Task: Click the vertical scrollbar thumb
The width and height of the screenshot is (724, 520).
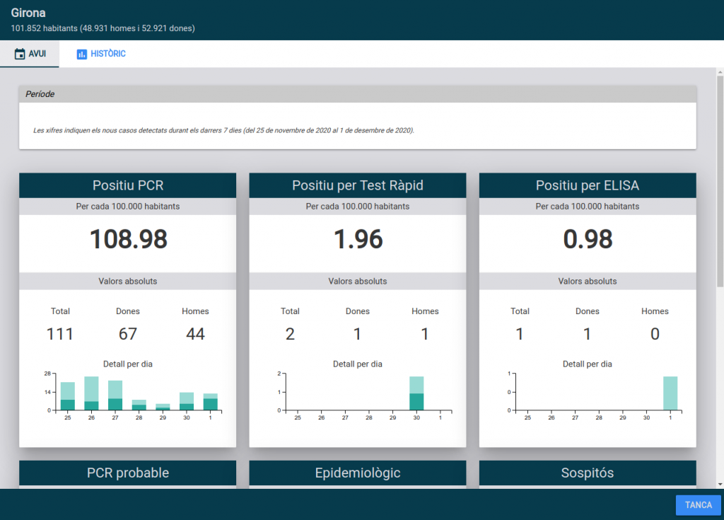Action: [720, 181]
